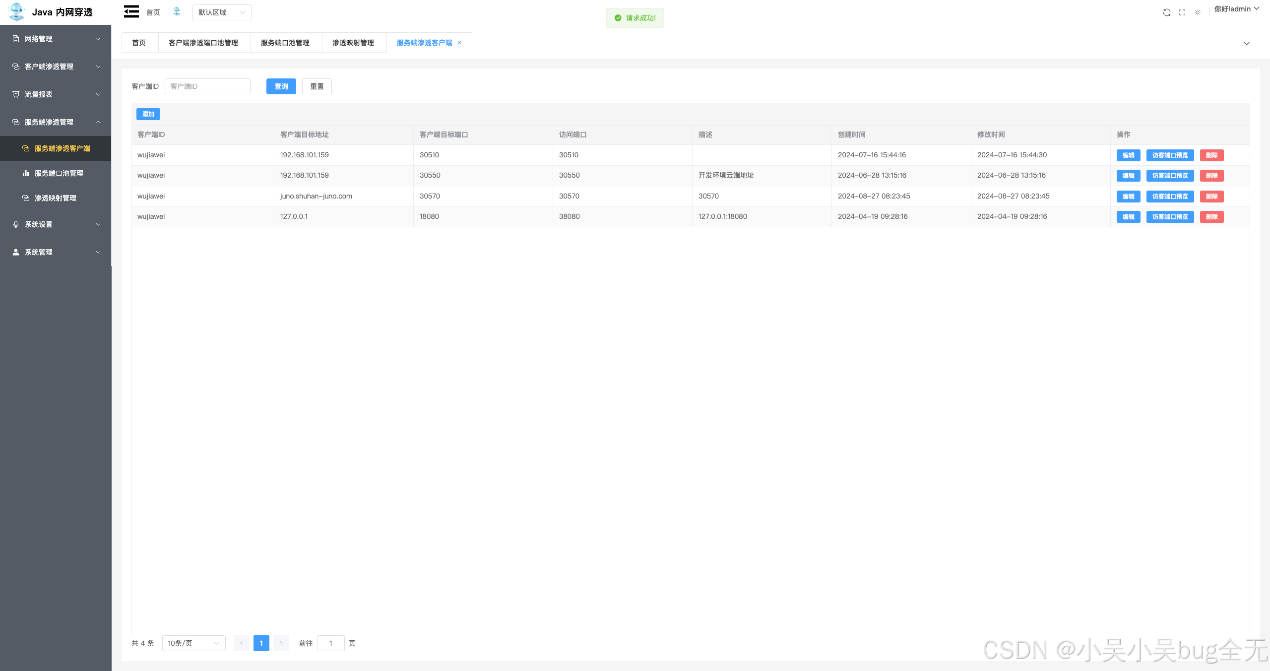Go to pagination page 1
1270x671 pixels.
pyautogui.click(x=261, y=643)
